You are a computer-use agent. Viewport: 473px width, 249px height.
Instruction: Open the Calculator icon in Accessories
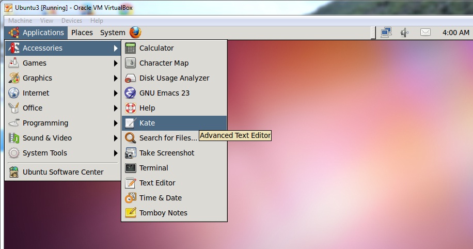pyautogui.click(x=130, y=48)
